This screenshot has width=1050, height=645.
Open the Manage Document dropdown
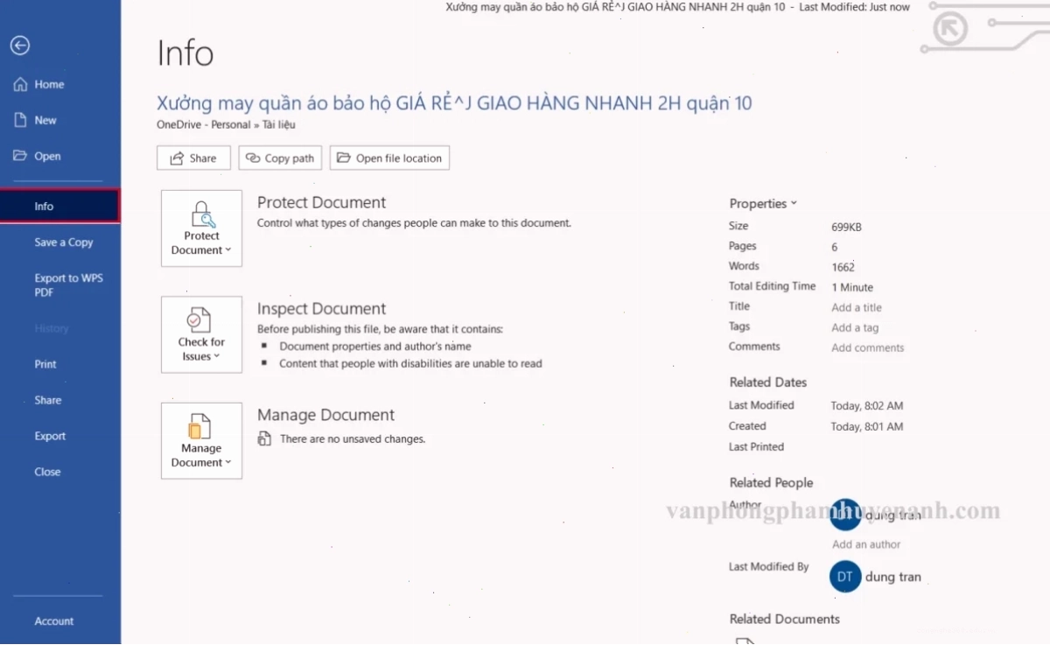[201, 440]
